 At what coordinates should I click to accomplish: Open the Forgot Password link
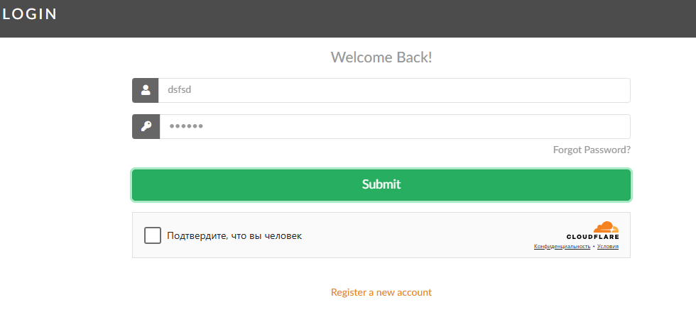pyautogui.click(x=591, y=150)
